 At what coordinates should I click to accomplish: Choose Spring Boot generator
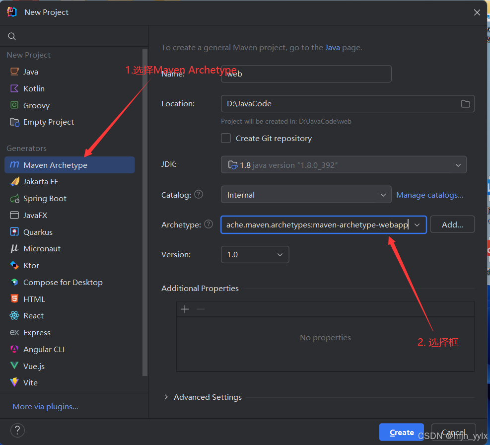coord(70,199)
